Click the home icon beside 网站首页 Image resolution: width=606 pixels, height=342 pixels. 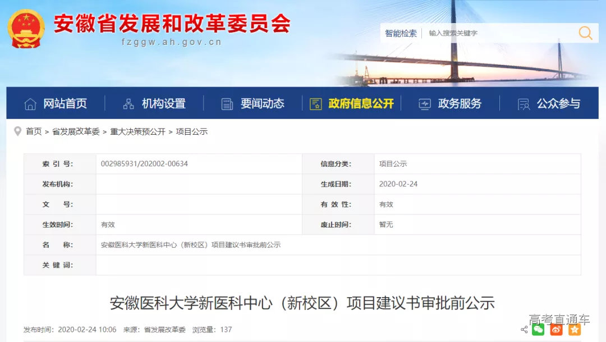coord(30,103)
